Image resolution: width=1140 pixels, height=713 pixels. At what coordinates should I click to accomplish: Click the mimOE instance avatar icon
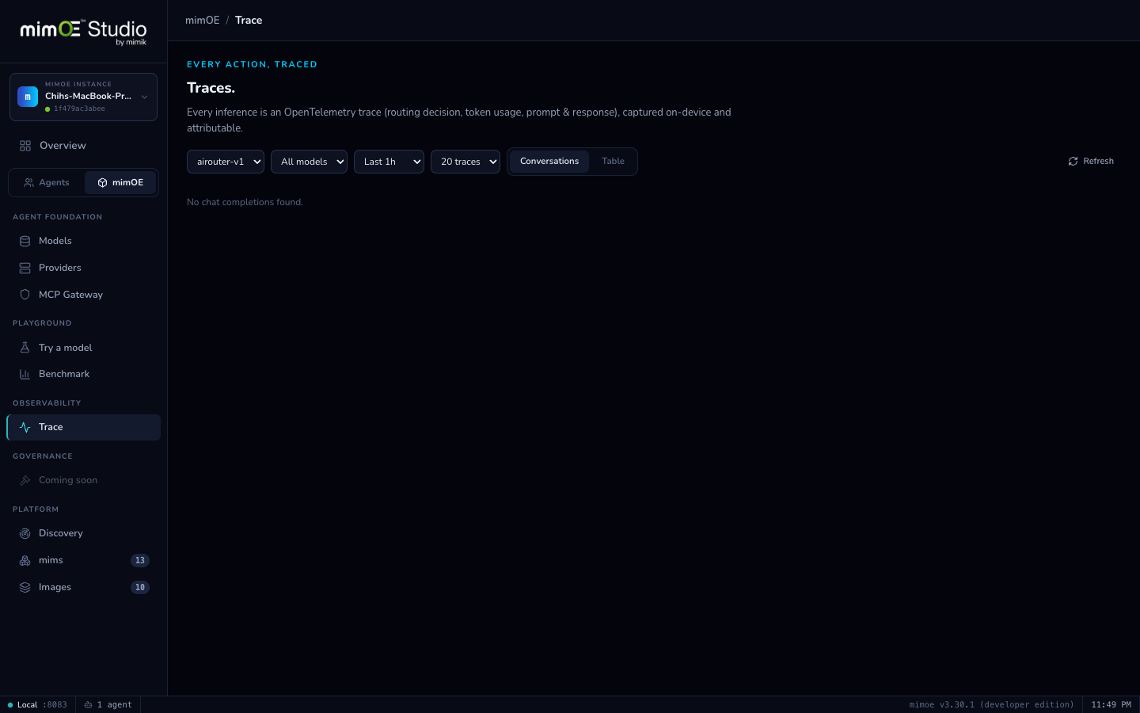[x=28, y=97]
